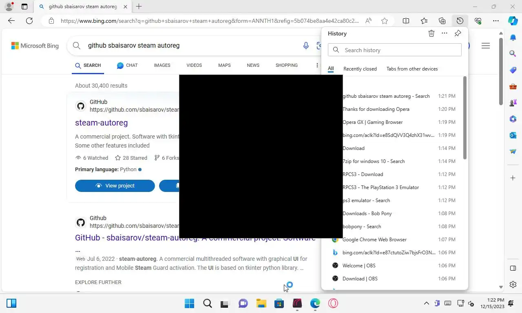Open Bing IMAGES tab
The width and height of the screenshot is (522, 313).
pos(162,65)
